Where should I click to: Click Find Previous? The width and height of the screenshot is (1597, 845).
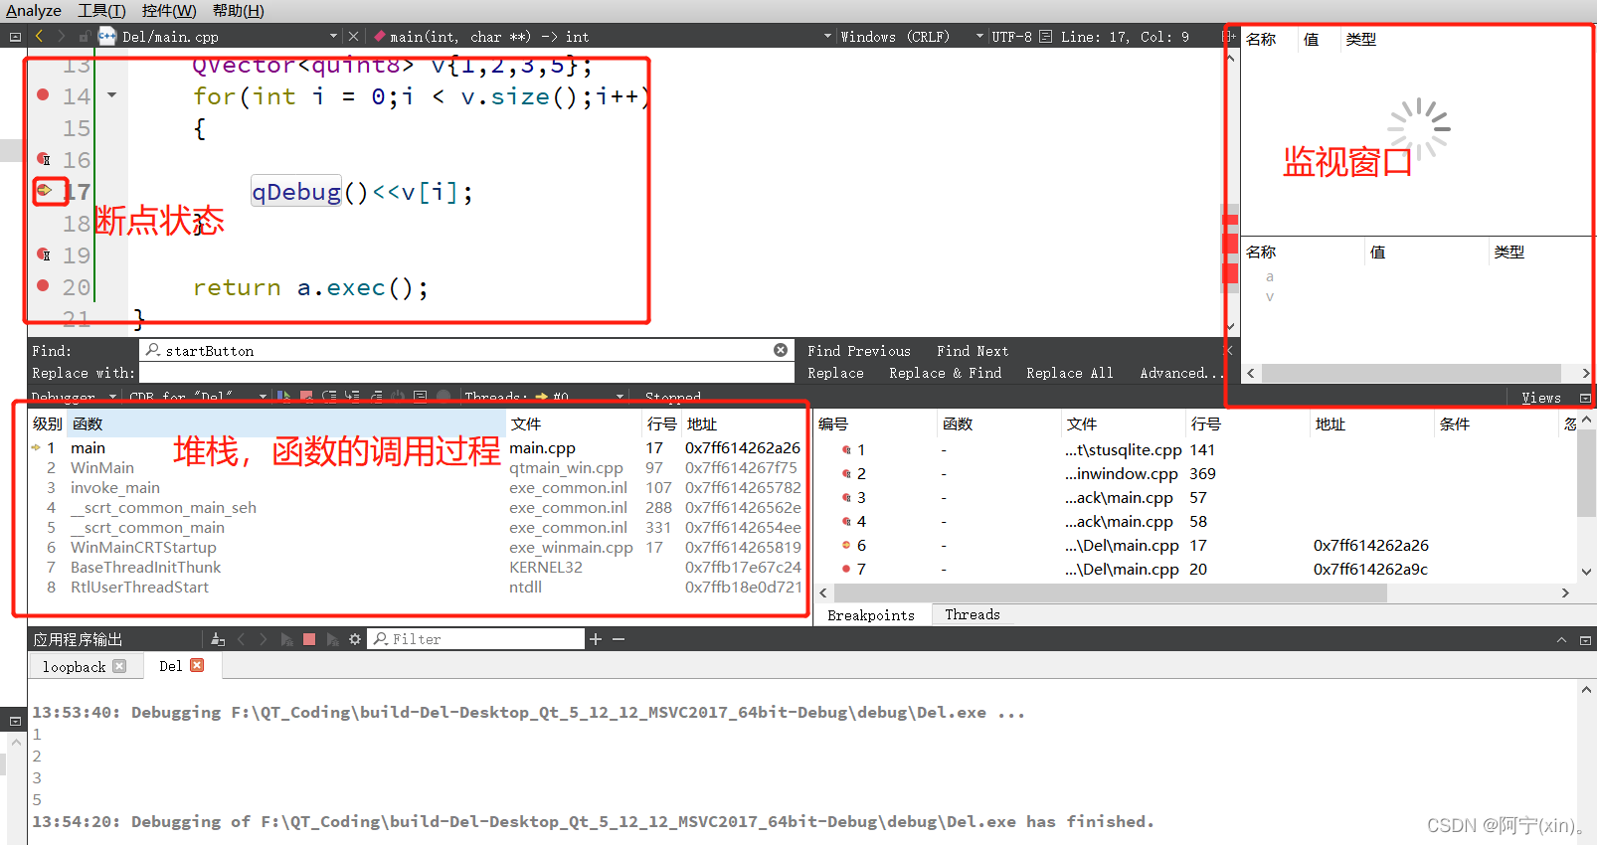[x=859, y=351]
